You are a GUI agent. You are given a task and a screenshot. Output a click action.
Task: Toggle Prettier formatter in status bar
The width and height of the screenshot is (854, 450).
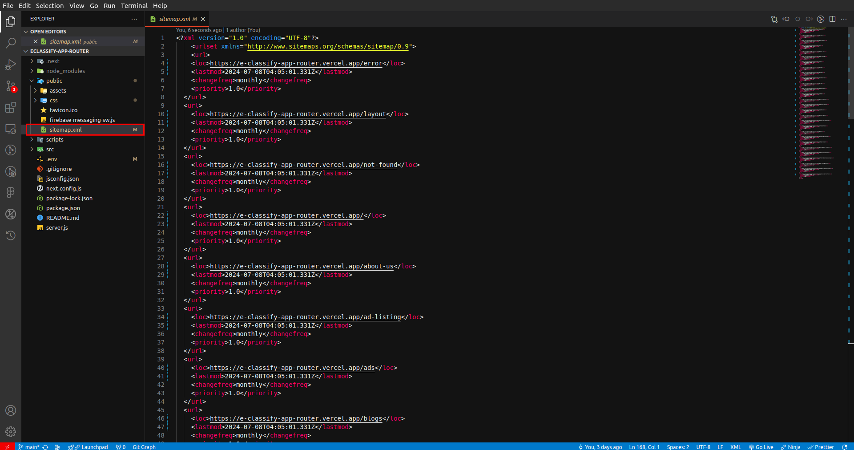tap(821, 447)
